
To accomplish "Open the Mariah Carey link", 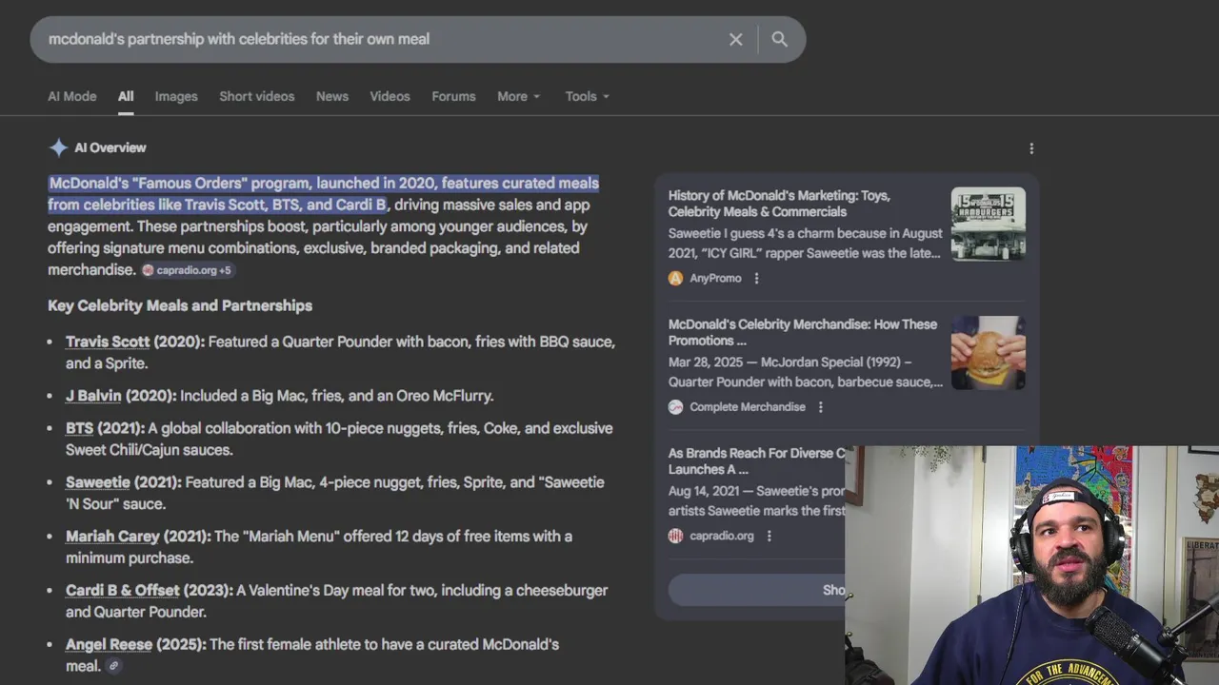I will click(x=112, y=537).
